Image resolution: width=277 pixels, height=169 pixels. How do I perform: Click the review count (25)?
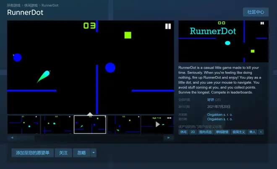(218, 100)
